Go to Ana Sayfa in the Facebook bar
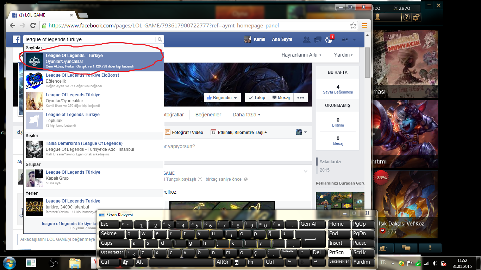 pos(282,39)
